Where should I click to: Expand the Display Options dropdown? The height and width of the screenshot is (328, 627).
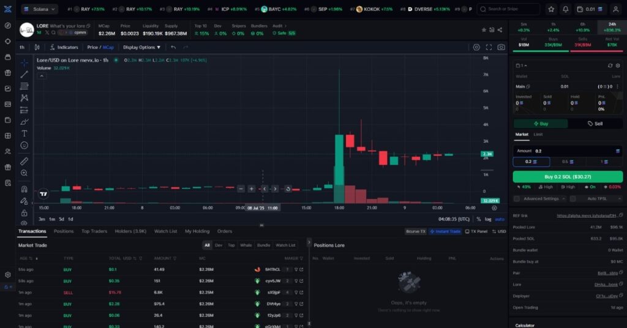pos(141,47)
